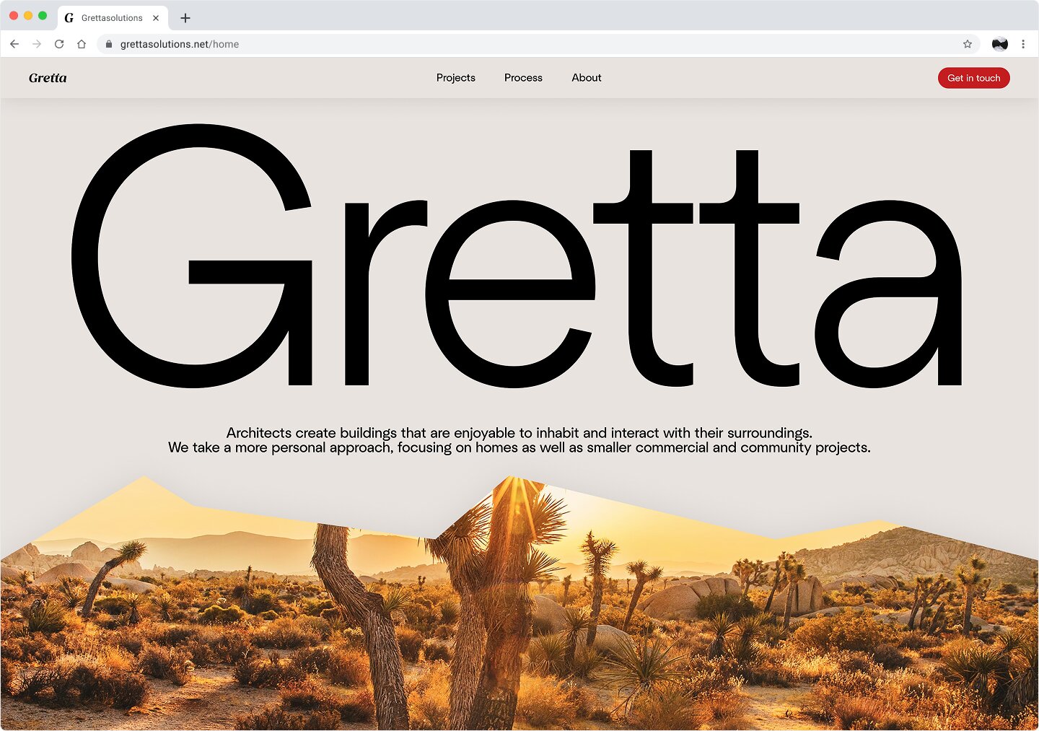Open the user profile avatar

click(999, 44)
